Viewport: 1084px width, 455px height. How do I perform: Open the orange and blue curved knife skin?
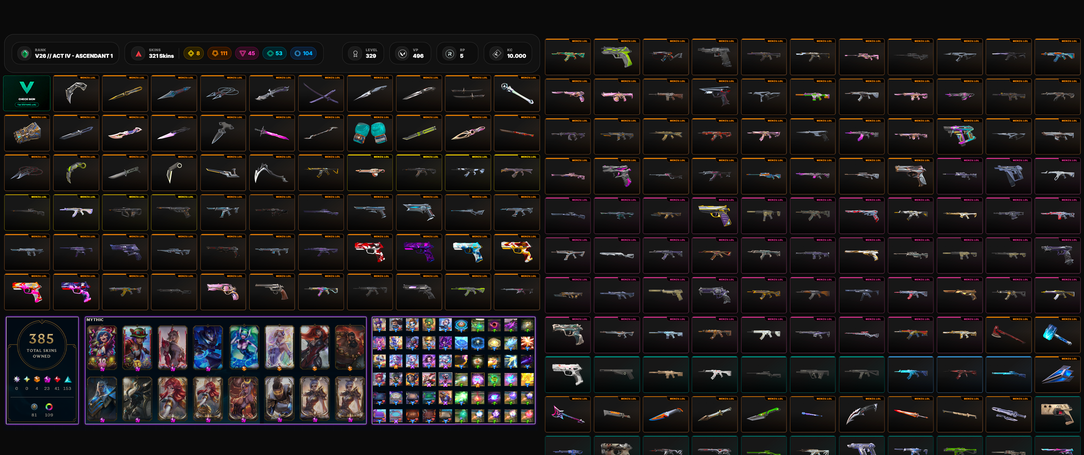tap(666, 414)
